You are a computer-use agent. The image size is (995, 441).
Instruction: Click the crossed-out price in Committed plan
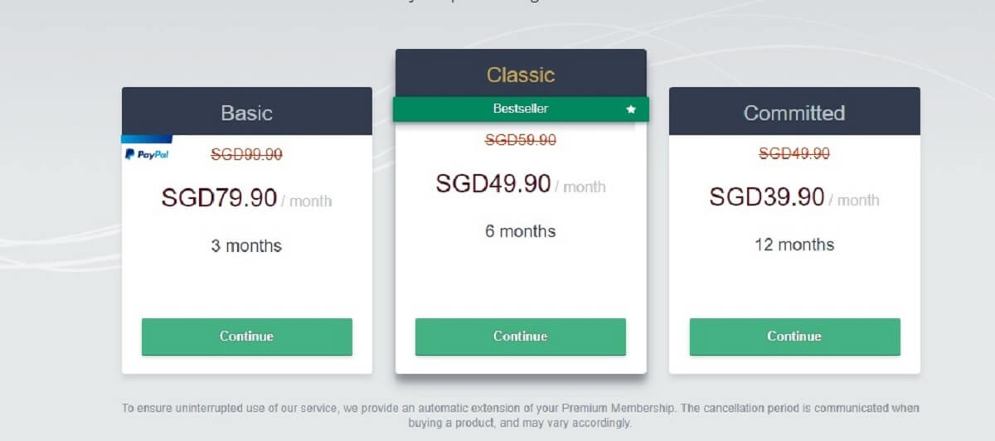point(794,153)
